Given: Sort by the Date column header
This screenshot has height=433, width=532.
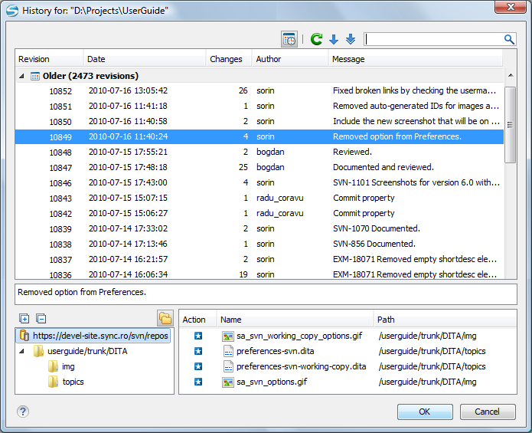Looking at the screenshot, I should pos(144,59).
